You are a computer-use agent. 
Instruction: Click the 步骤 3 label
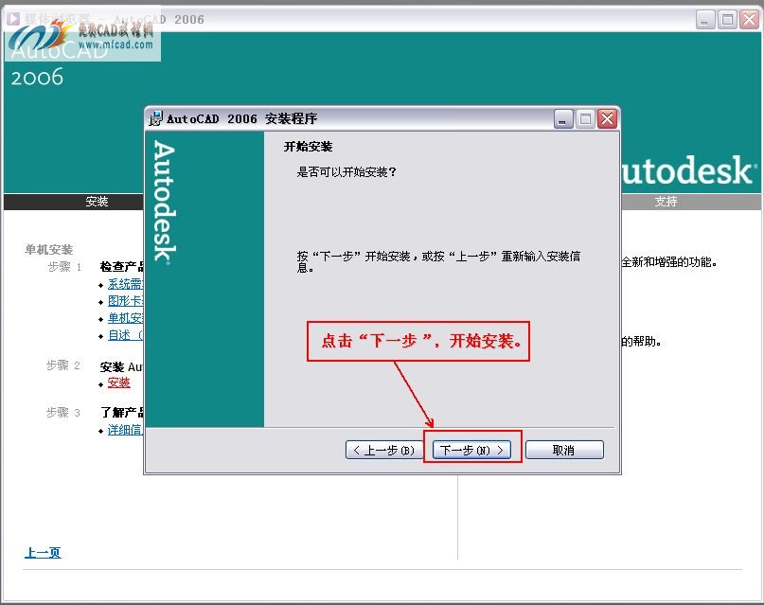click(62, 413)
